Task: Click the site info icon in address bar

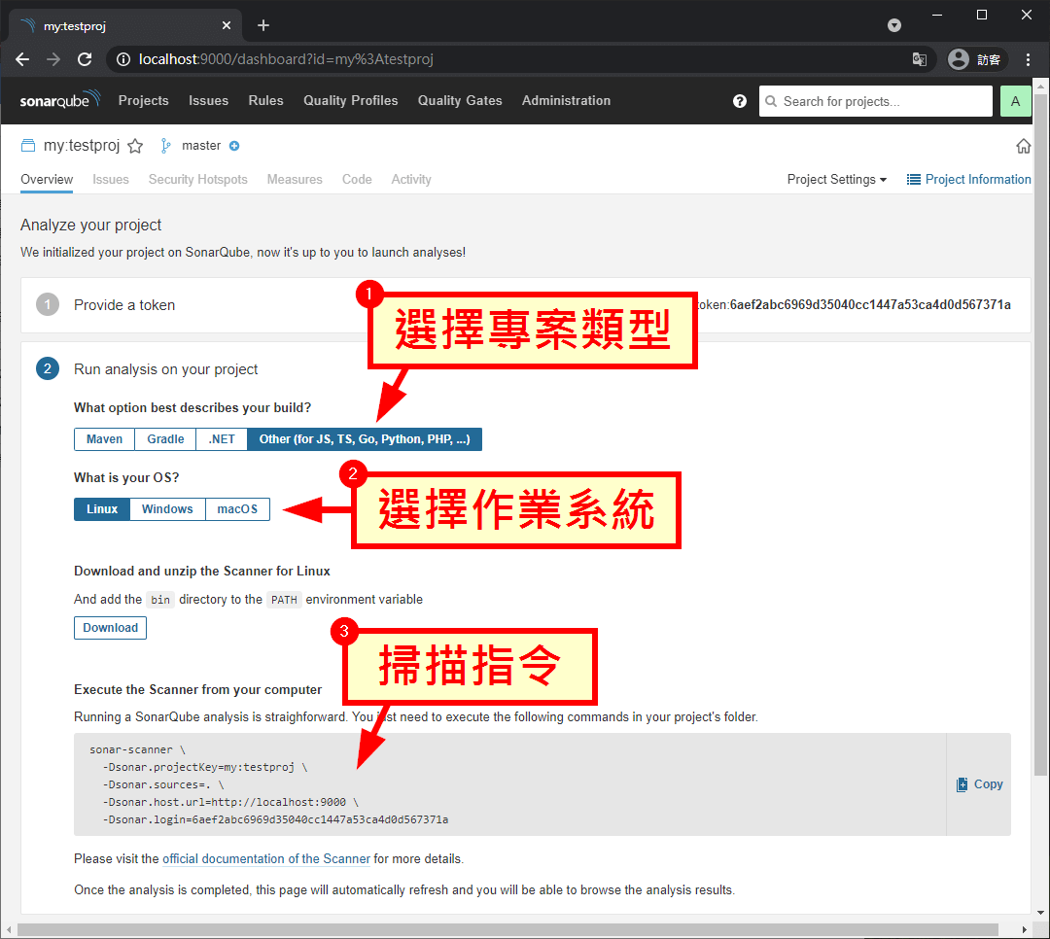Action: click(x=123, y=59)
